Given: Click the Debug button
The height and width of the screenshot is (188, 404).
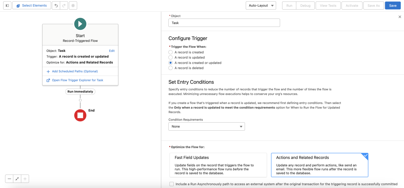Looking at the screenshot, I should tap(305, 5).
